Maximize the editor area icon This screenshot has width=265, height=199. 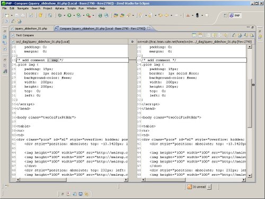pos(253,27)
